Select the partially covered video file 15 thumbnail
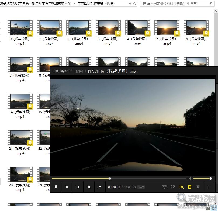Screen dimensions: 218x211 [x=43, y=101]
